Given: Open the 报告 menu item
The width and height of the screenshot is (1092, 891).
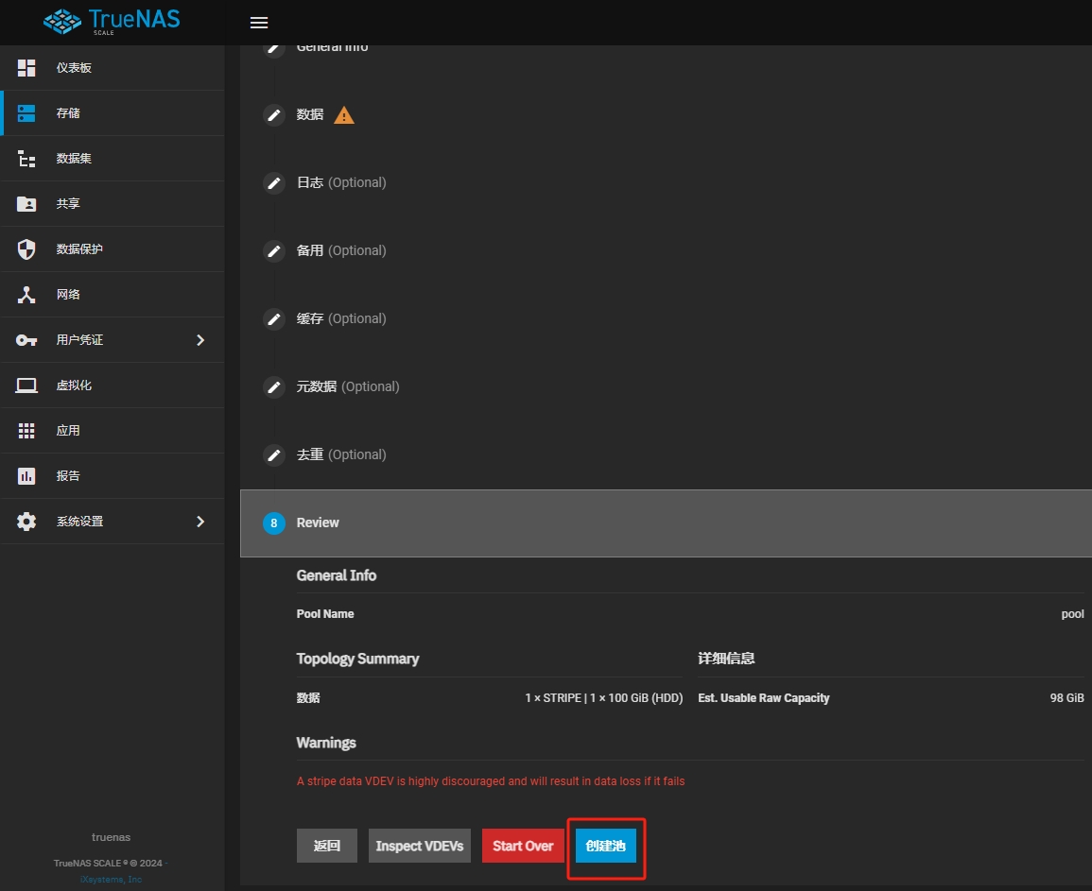Looking at the screenshot, I should coord(68,476).
